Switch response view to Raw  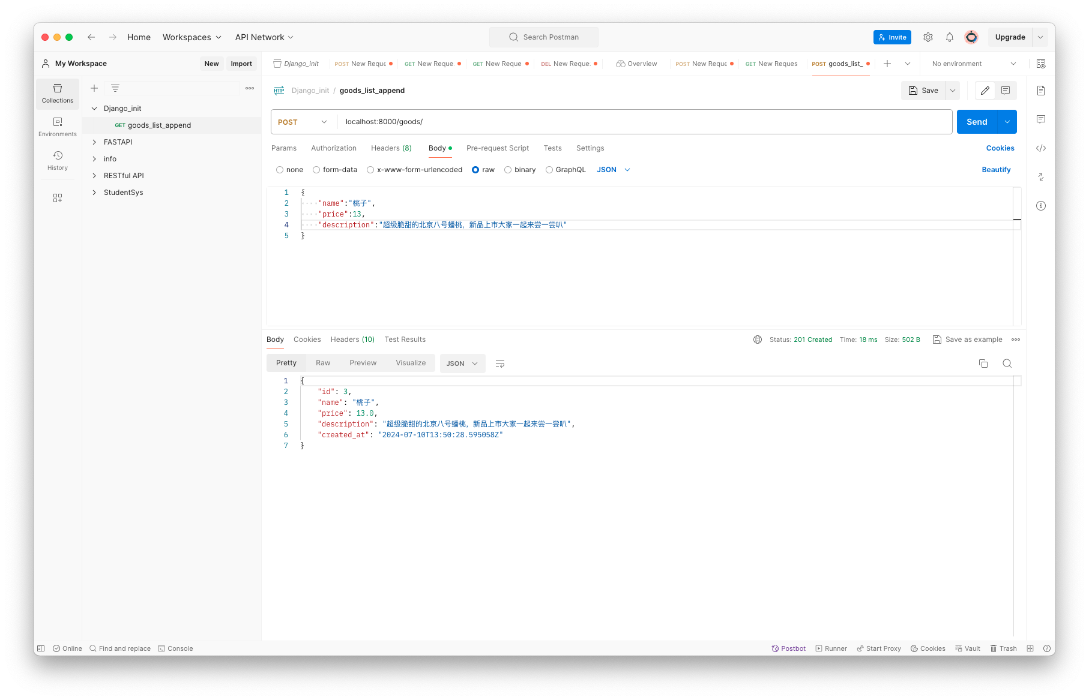323,363
